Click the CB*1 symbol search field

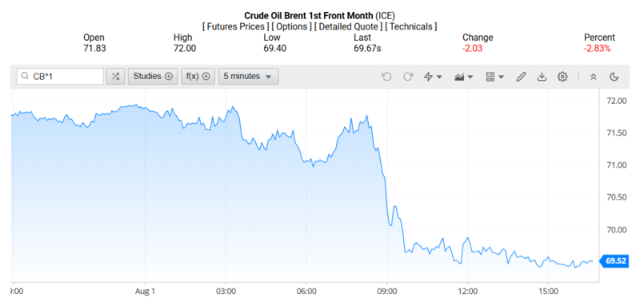tap(60, 76)
